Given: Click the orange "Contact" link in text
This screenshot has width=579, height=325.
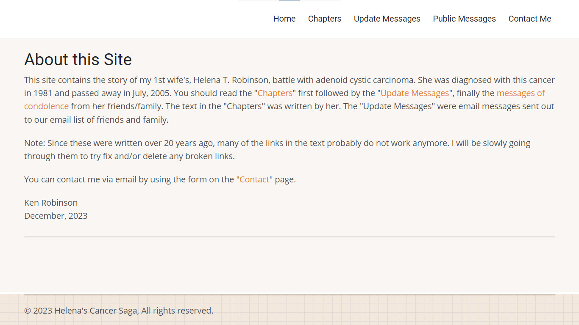Looking at the screenshot, I should click(x=254, y=179).
